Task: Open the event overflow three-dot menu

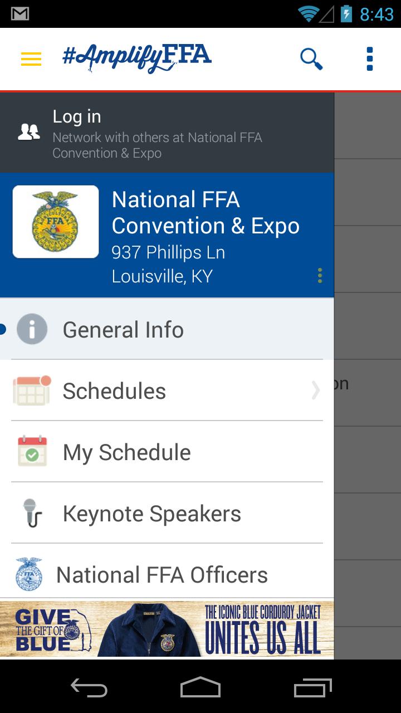Action: tap(320, 275)
